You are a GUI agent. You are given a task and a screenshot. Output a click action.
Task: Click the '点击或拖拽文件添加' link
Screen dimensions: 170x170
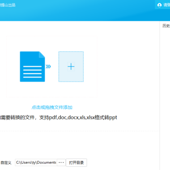tap(52, 108)
